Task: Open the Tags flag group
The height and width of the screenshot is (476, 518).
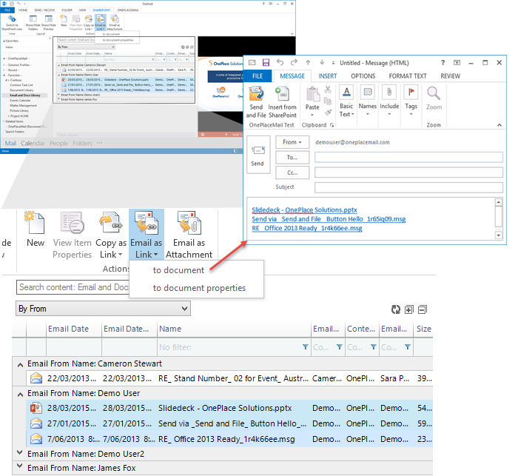Action: tap(411, 101)
